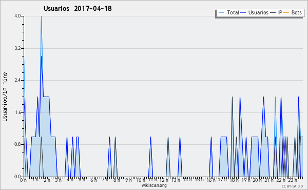Click the x-axis label '10 h'
This screenshot has height=190, width=308.
(141, 180)
